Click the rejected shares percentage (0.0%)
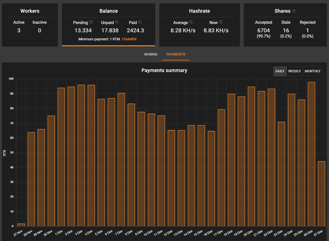329x241 pixels. point(308,36)
